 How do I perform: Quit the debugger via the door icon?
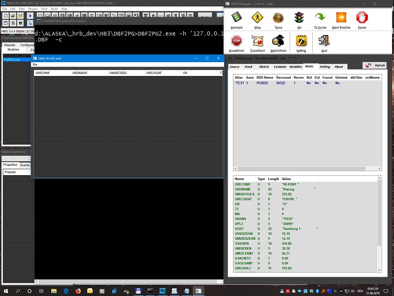click(x=324, y=41)
